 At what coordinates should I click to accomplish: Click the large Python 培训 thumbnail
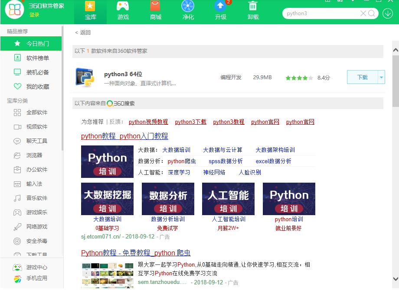[x=107, y=162]
